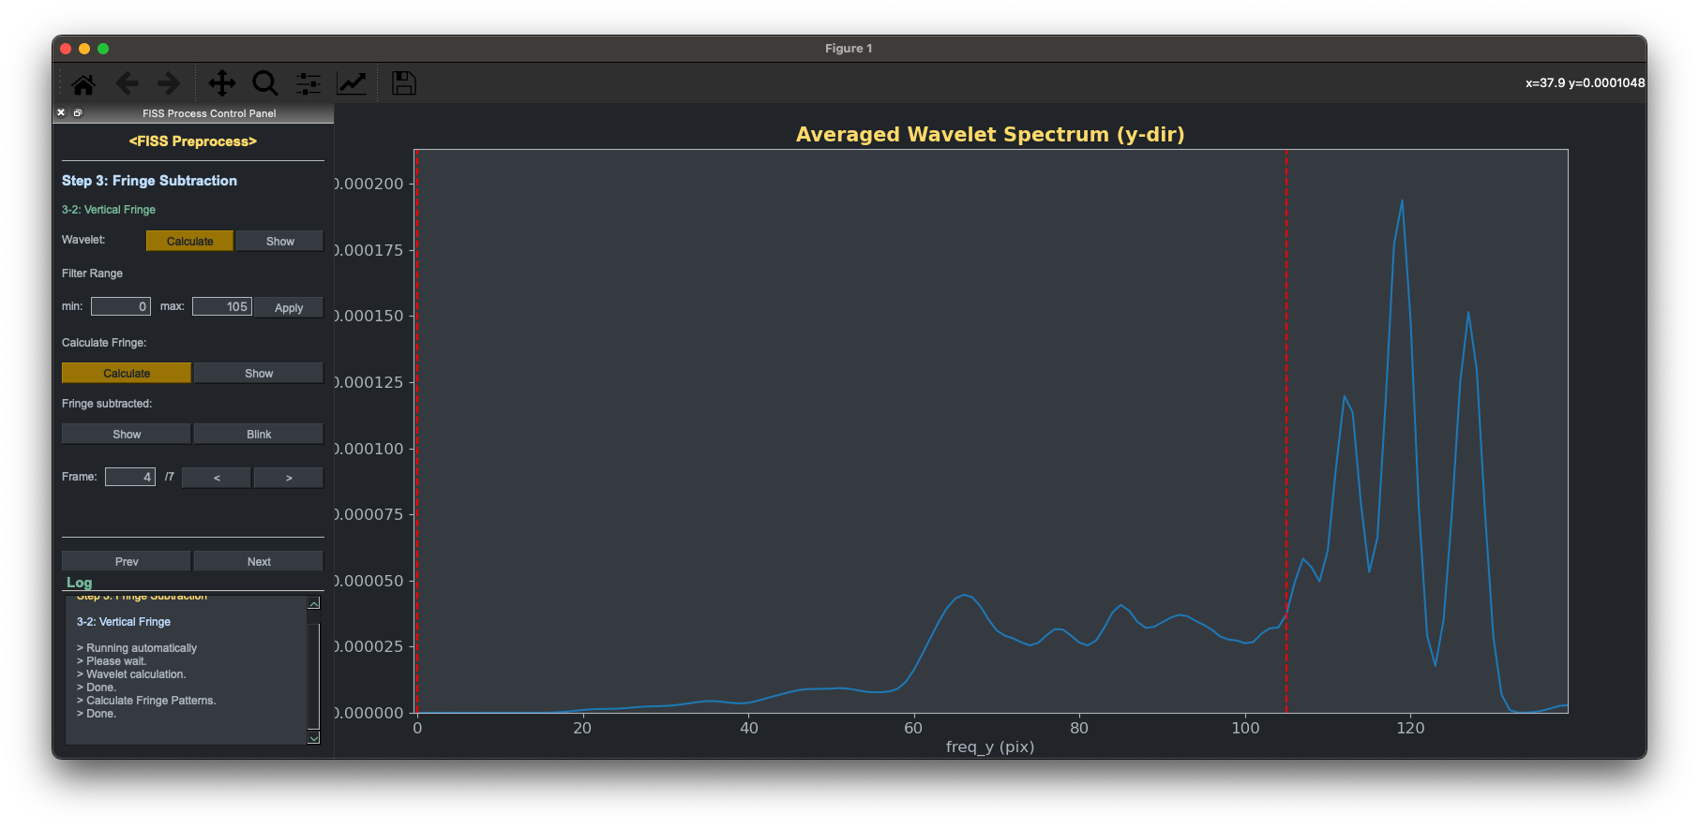Focus the Filter Range min field
The image size is (1699, 828).
(x=120, y=306)
